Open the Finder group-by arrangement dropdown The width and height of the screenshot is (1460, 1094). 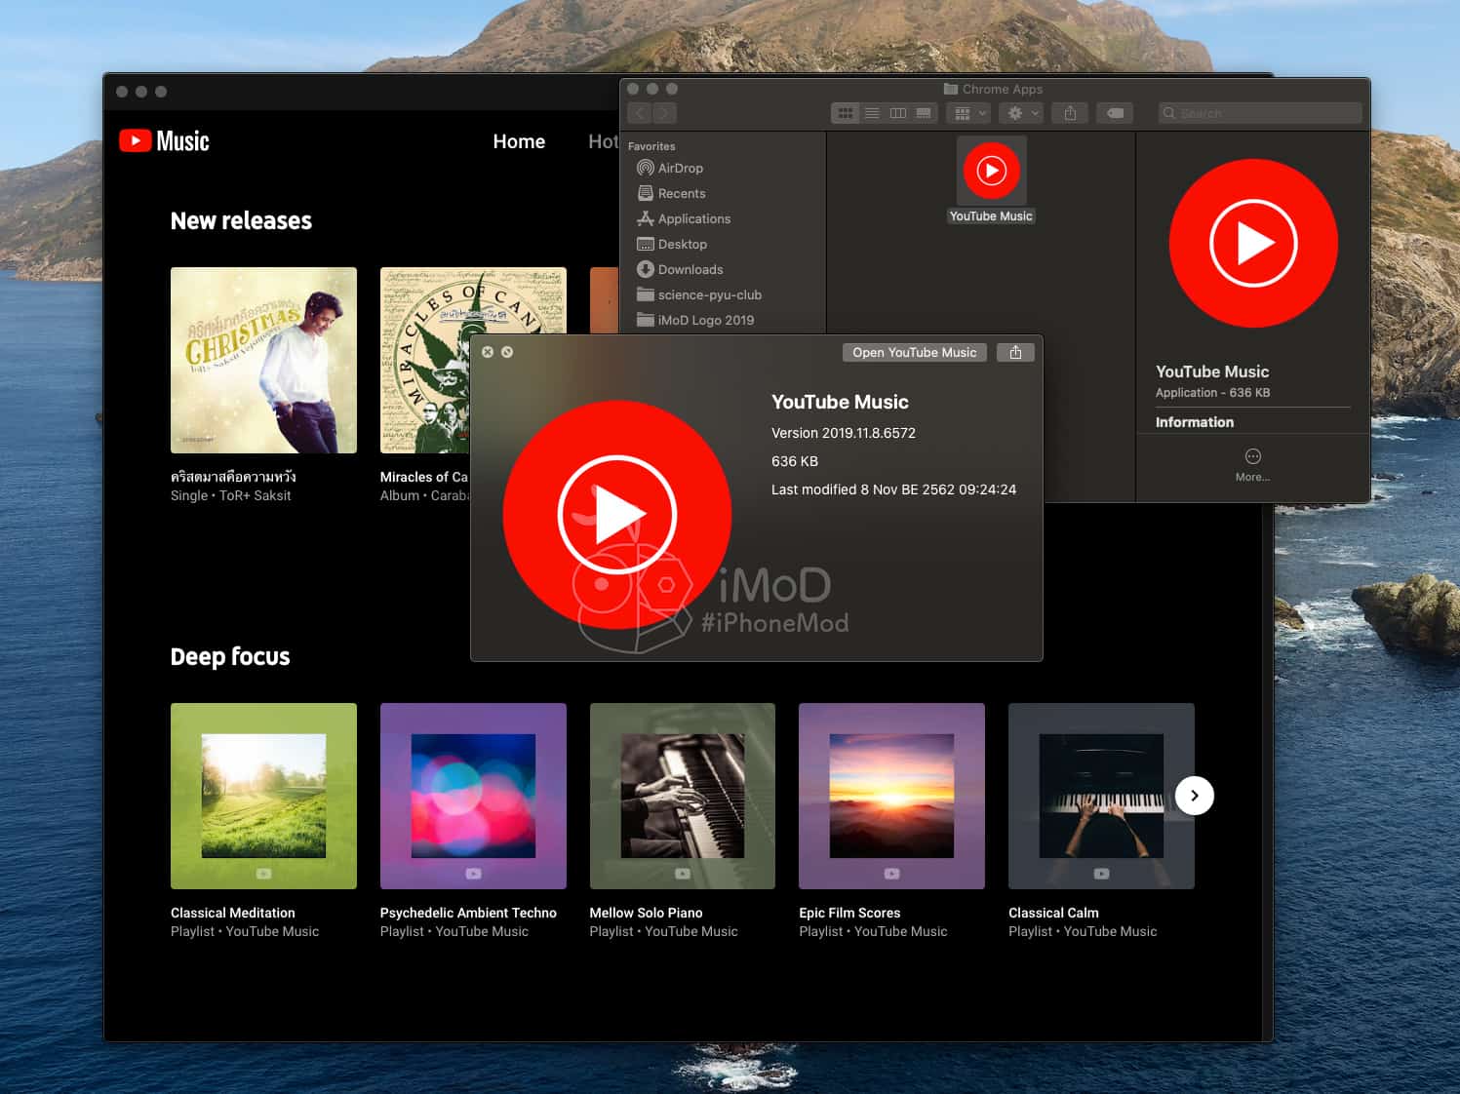click(x=969, y=113)
